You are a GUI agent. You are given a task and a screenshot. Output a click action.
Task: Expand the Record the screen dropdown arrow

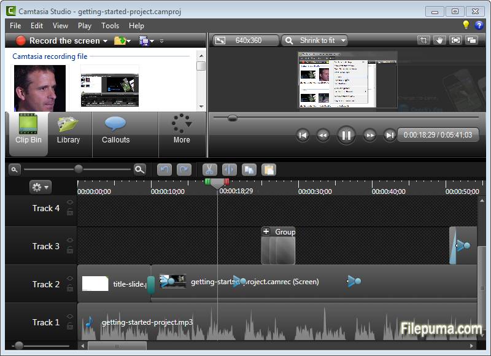(x=105, y=41)
